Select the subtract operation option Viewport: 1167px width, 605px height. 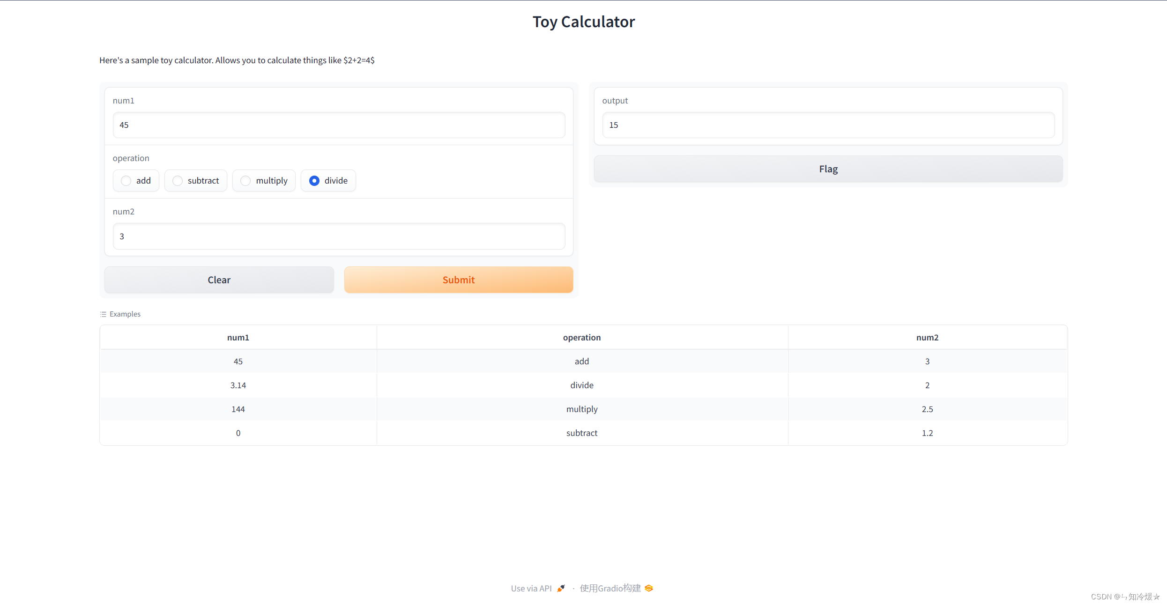(x=178, y=181)
